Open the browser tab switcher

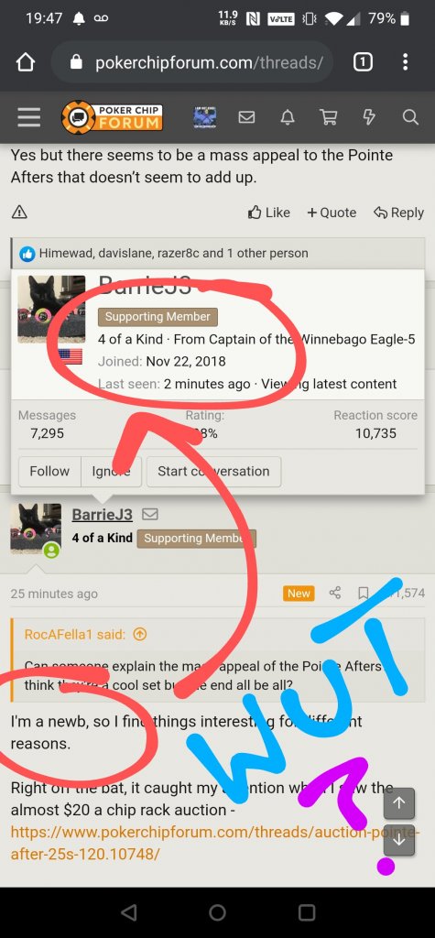pyautogui.click(x=363, y=61)
